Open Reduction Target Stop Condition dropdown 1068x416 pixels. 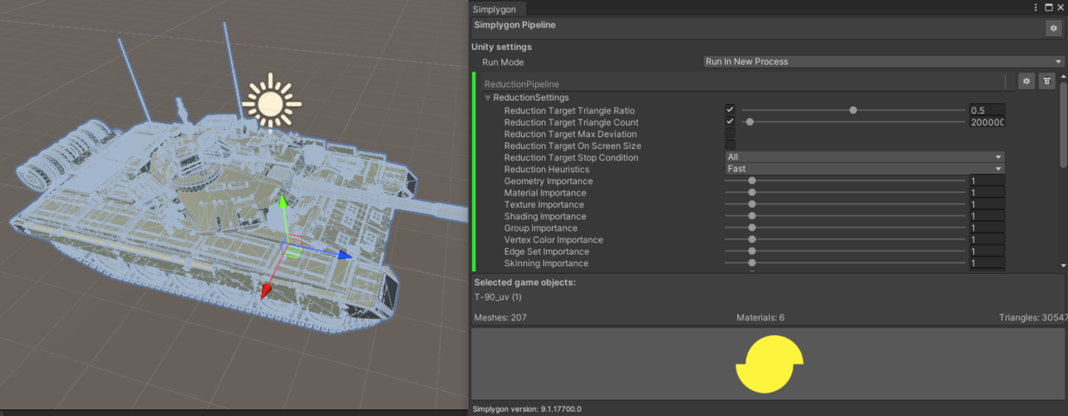coord(865,158)
